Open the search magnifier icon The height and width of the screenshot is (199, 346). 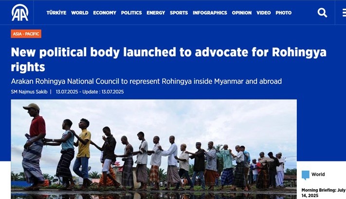click(x=322, y=13)
